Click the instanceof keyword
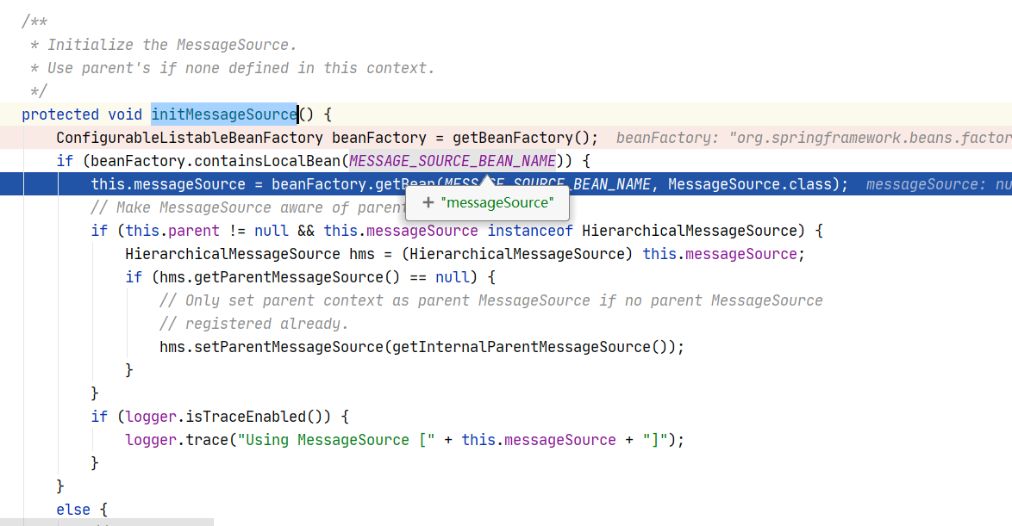Image resolution: width=1012 pixels, height=526 pixels. (530, 231)
